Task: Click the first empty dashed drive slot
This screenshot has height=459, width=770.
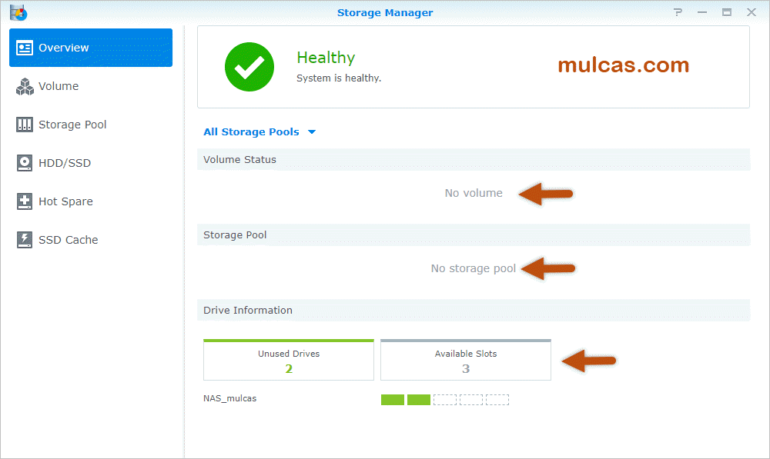Action: pyautogui.click(x=445, y=400)
